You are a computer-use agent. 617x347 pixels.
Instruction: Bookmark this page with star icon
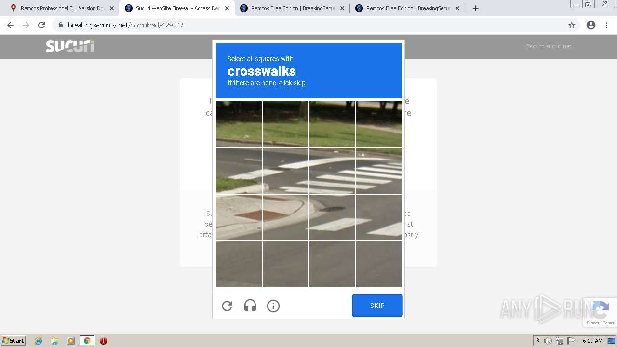click(572, 25)
